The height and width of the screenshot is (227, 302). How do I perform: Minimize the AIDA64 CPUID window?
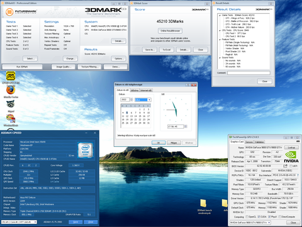coord(86,133)
